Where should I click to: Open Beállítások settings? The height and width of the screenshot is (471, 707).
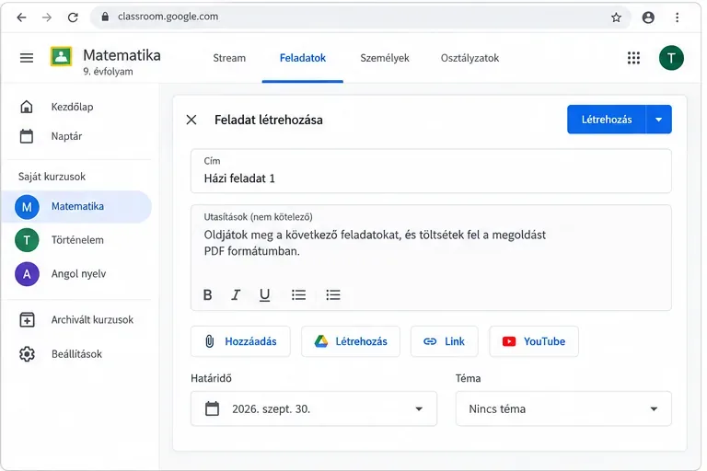76,354
